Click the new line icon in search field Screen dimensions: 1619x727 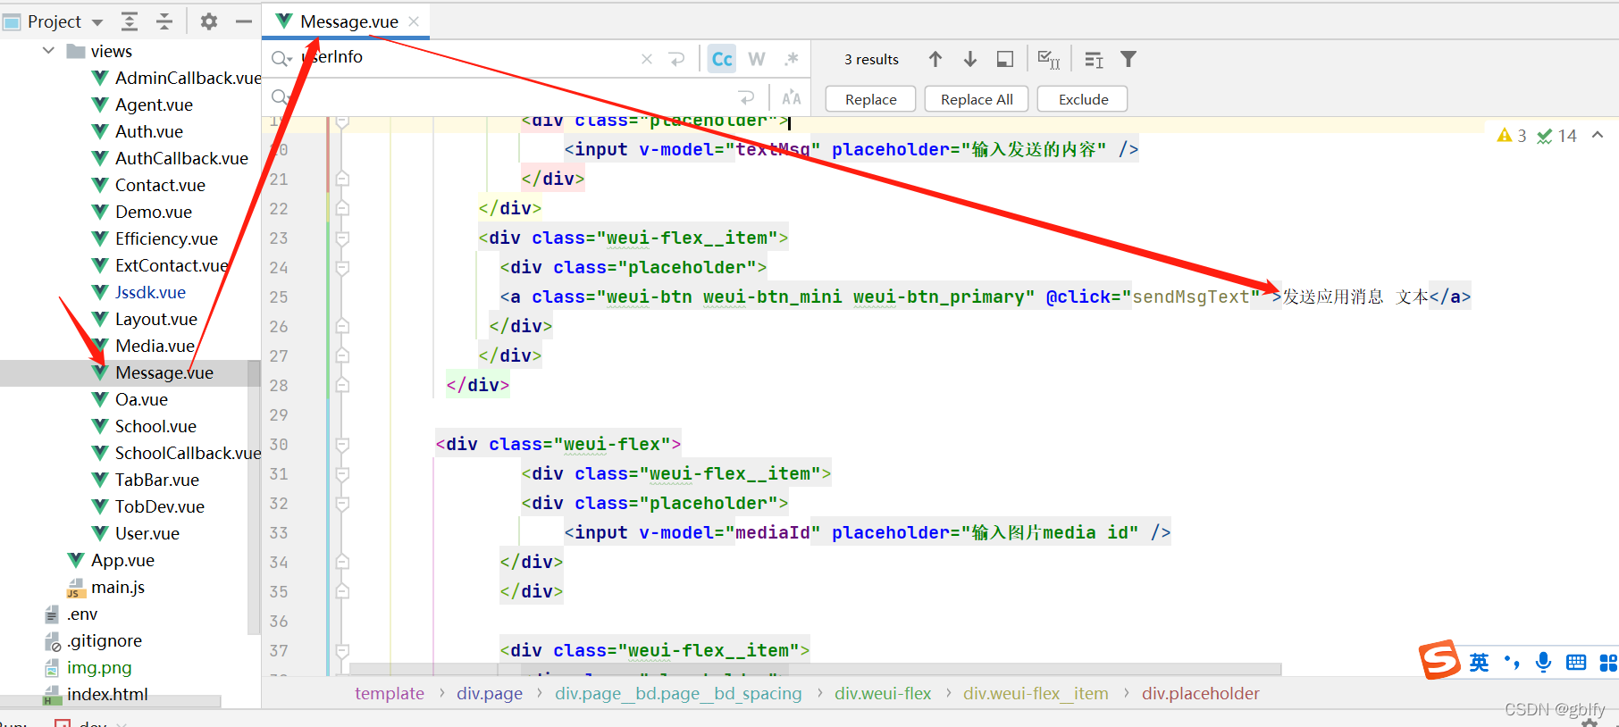click(x=676, y=59)
